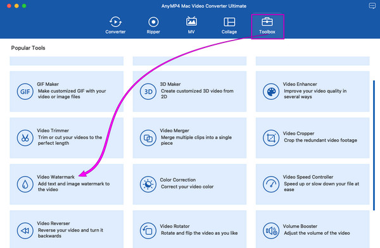The width and height of the screenshot is (380, 248).
Task: Click 'Add text and image watermark to' description
Action: (73, 184)
